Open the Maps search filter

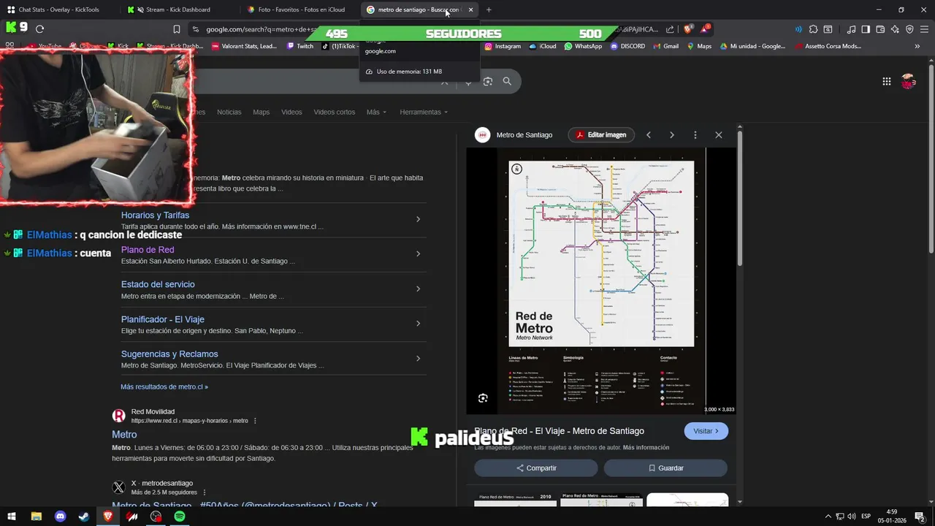click(261, 112)
